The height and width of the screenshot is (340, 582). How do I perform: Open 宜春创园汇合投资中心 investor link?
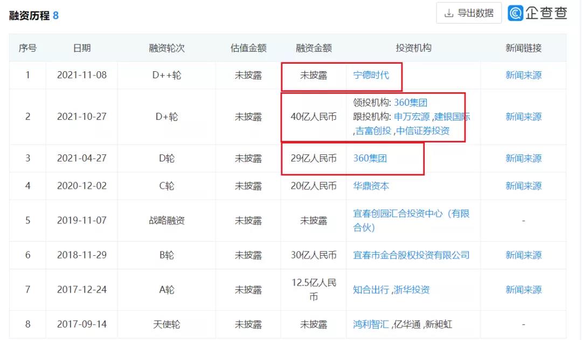tap(411, 220)
